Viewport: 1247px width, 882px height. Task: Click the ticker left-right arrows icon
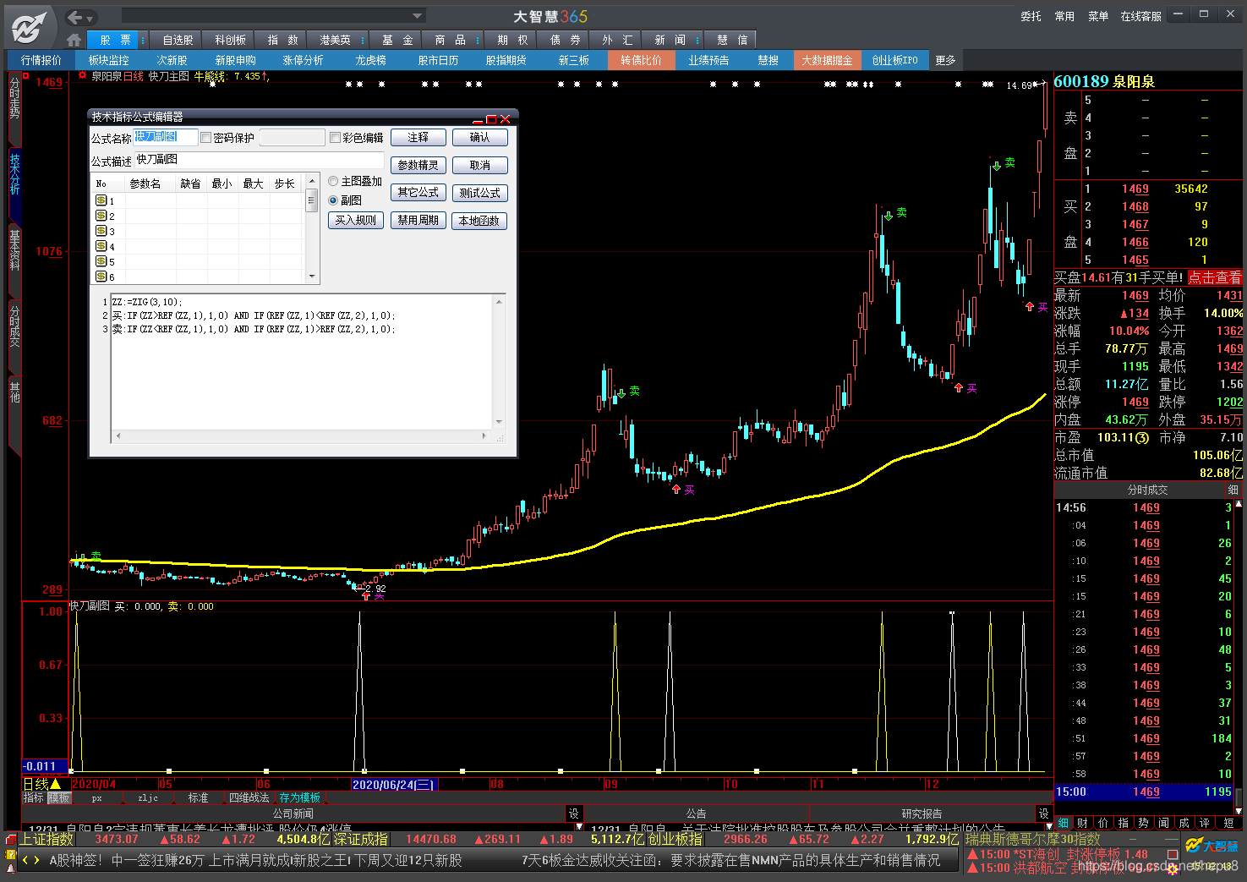click(x=31, y=860)
